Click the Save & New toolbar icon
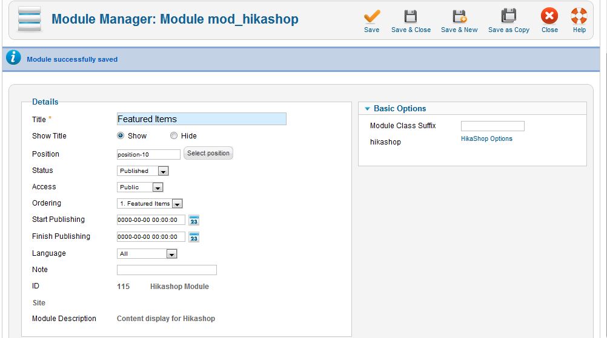607x338 pixels. coord(460,16)
